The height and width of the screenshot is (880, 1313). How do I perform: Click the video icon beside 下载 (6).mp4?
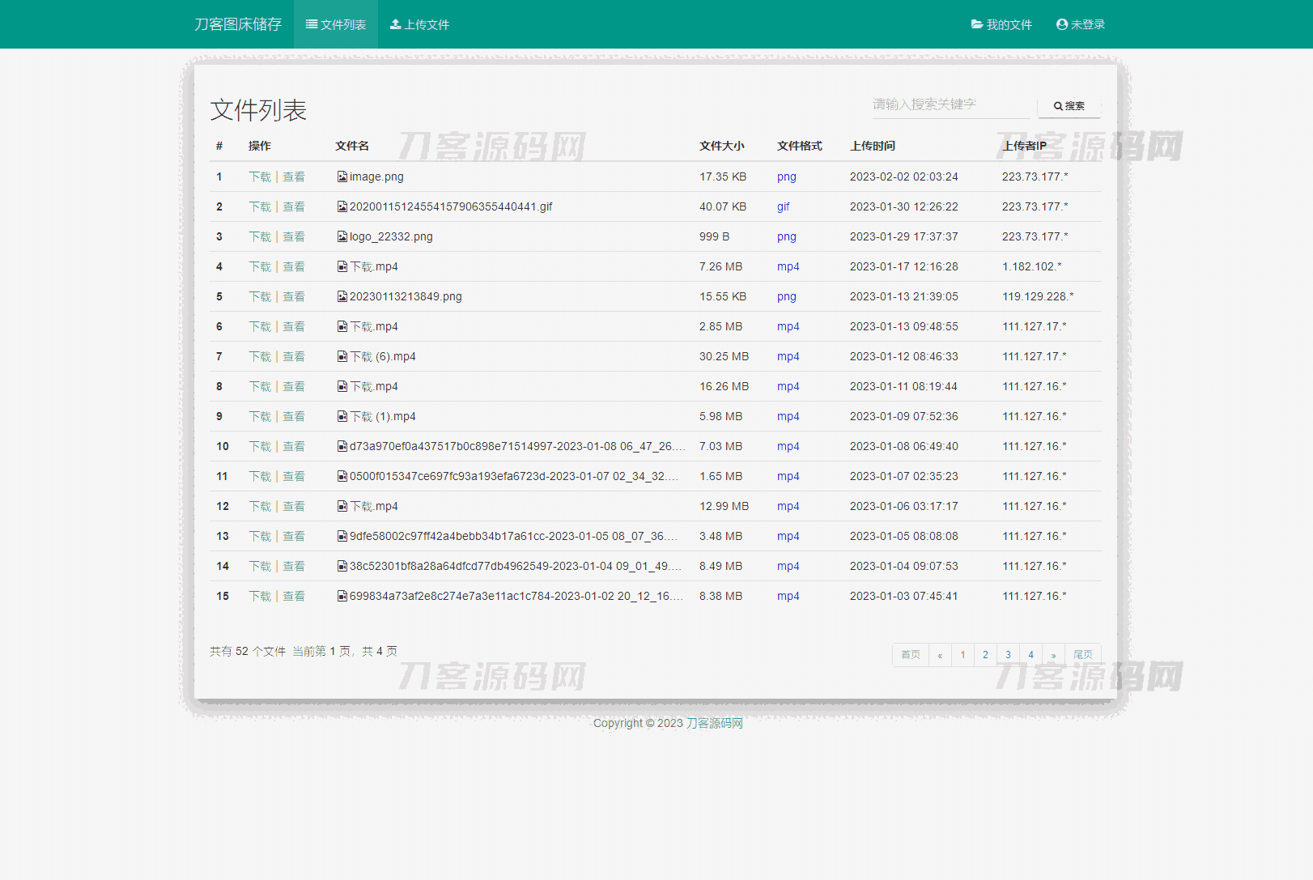point(342,356)
